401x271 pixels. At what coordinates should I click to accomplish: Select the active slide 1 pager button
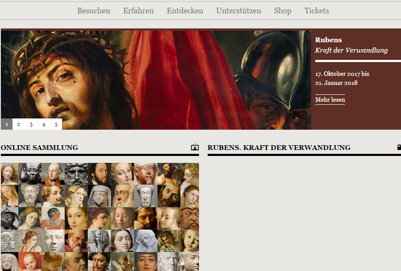(6, 125)
